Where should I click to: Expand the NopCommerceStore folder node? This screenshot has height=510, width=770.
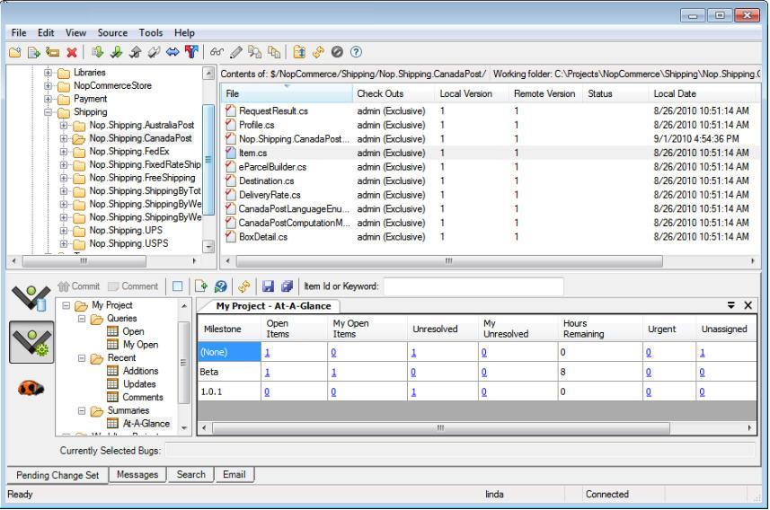pos(48,86)
